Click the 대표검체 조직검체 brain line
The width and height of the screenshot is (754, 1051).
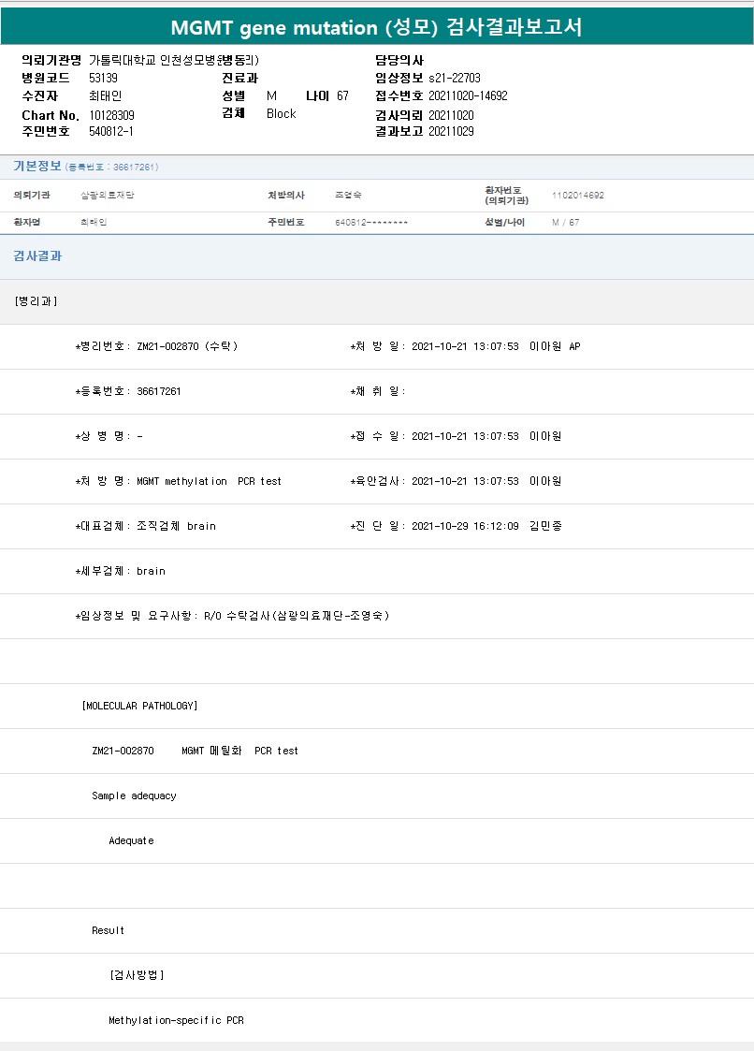145,526
